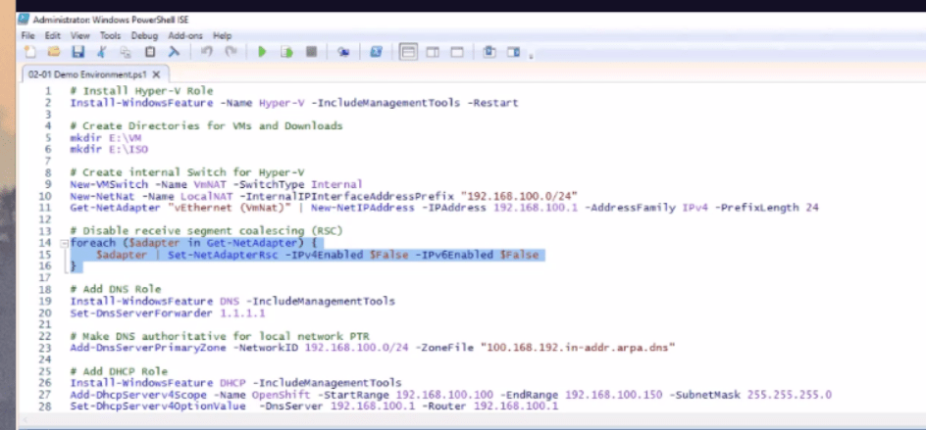This screenshot has width=926, height=430.
Task: Show script pane on top layout
Action: (408, 52)
